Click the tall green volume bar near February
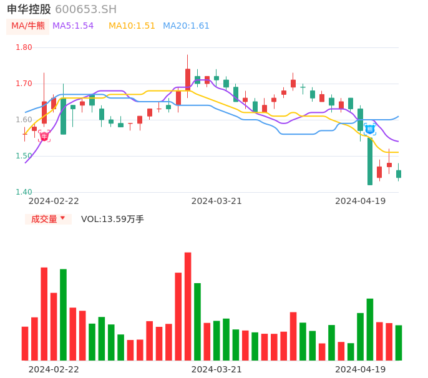Screen dimensions: 428x378 pos(63,314)
